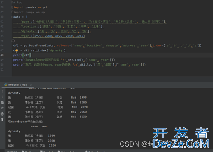Click '上单' in the console output
Viewport: 213px width, 152px height.
[x=59, y=117]
